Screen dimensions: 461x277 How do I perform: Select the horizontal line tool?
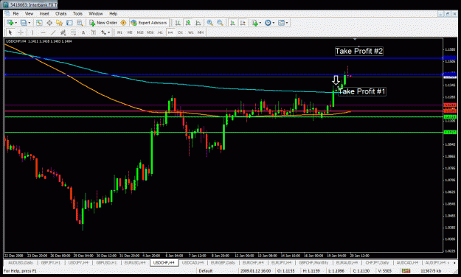pos(44,32)
